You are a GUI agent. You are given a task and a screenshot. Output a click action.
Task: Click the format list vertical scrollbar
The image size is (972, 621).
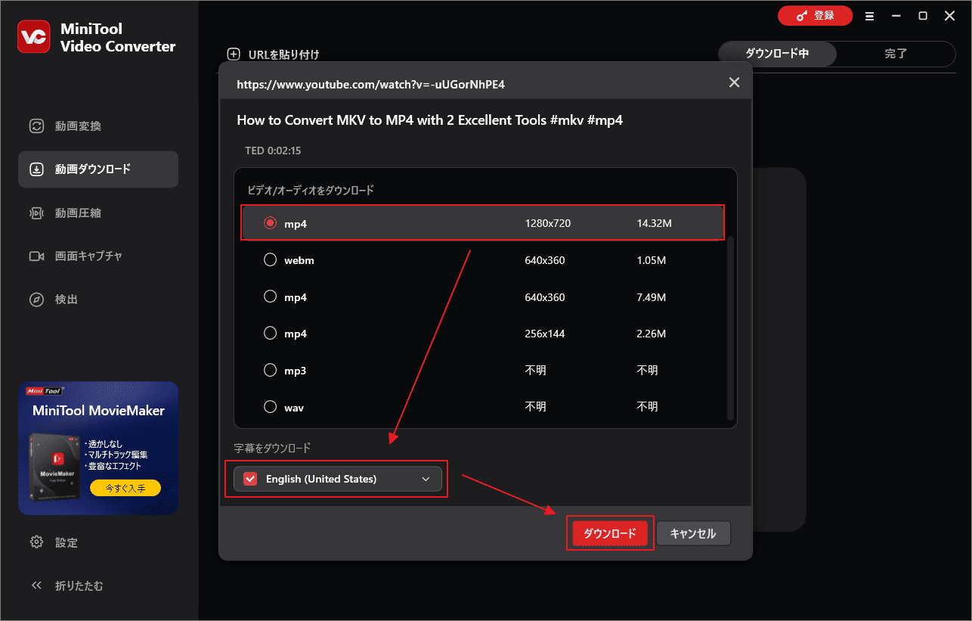coord(729,328)
